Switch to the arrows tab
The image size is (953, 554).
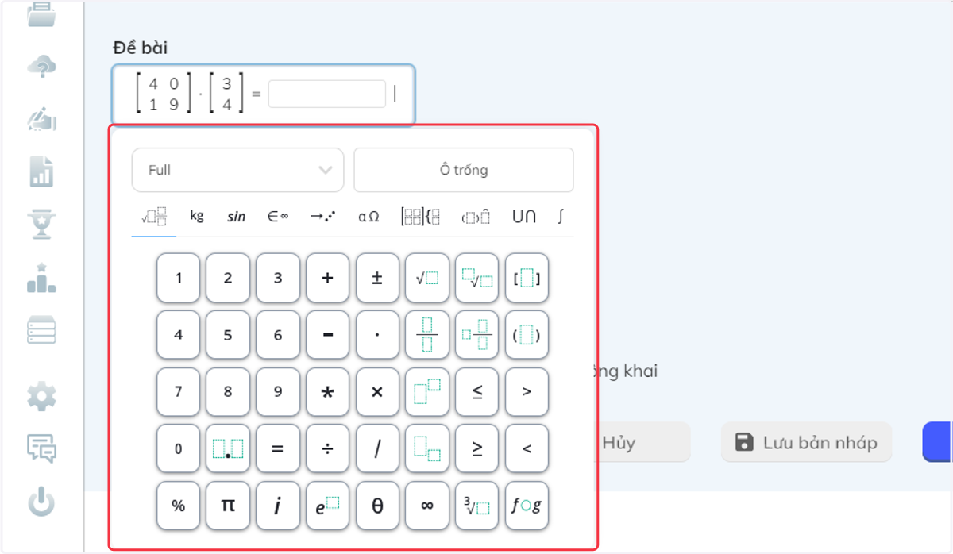click(x=322, y=216)
